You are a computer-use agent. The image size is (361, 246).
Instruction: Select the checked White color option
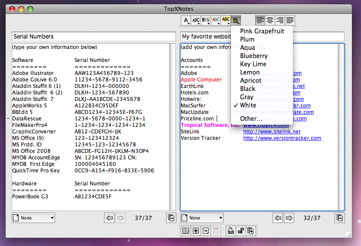262,105
